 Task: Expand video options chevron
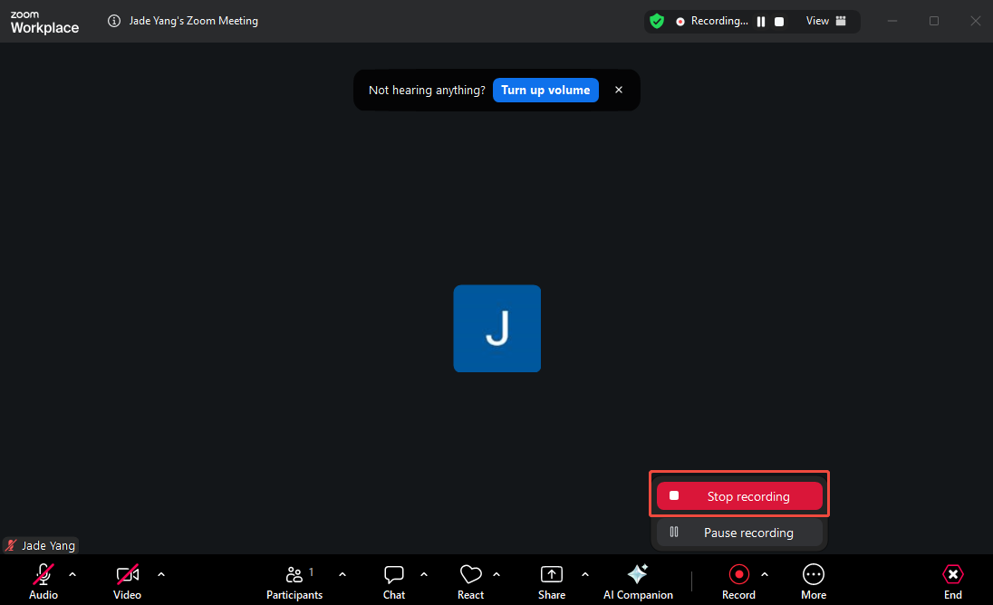[x=160, y=573]
